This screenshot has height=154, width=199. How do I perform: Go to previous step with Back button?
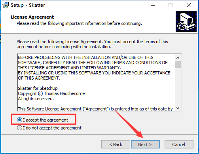116,144
